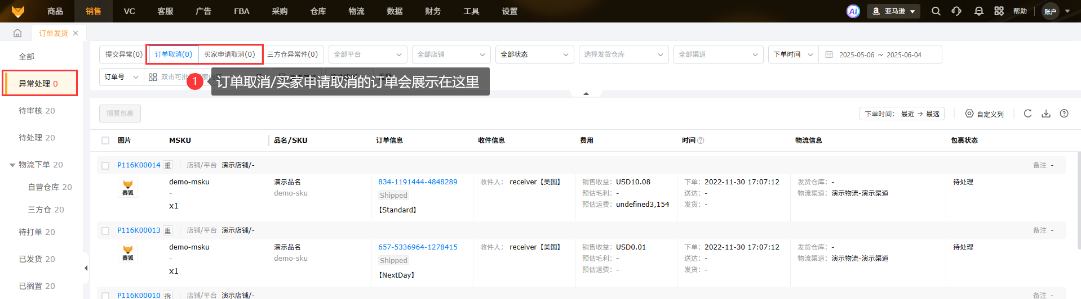Image resolution: width=1081 pixels, height=299 pixels.
Task: Open order link 834-1191444-4848289
Action: [418, 182]
